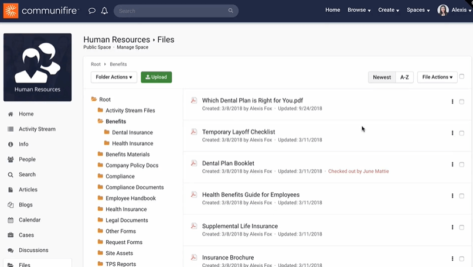The image size is (473, 267).
Task: Open the Browse menu in top bar
Action: (359, 10)
